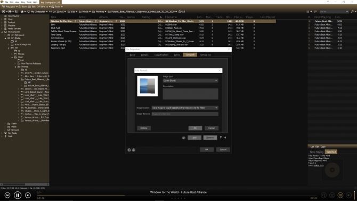Click Add button under artwork list
The width and height of the screenshot is (357, 201).
tap(194, 138)
